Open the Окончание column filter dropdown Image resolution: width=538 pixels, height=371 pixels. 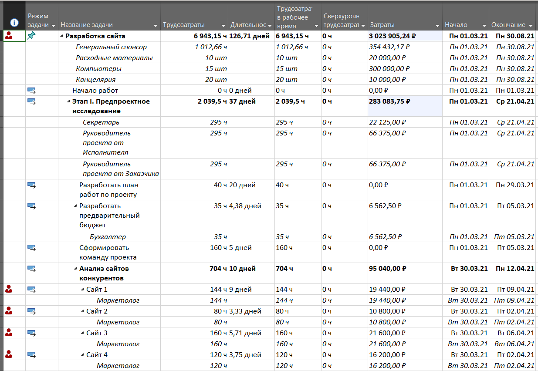coord(530,25)
